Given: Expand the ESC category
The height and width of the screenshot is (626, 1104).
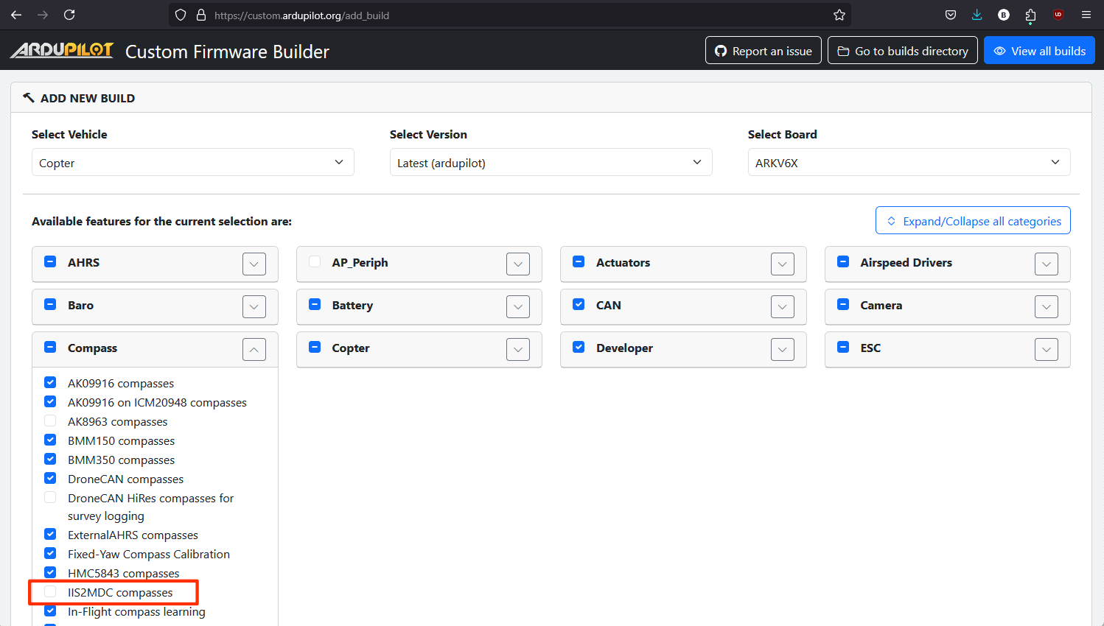Looking at the screenshot, I should click(x=1047, y=349).
